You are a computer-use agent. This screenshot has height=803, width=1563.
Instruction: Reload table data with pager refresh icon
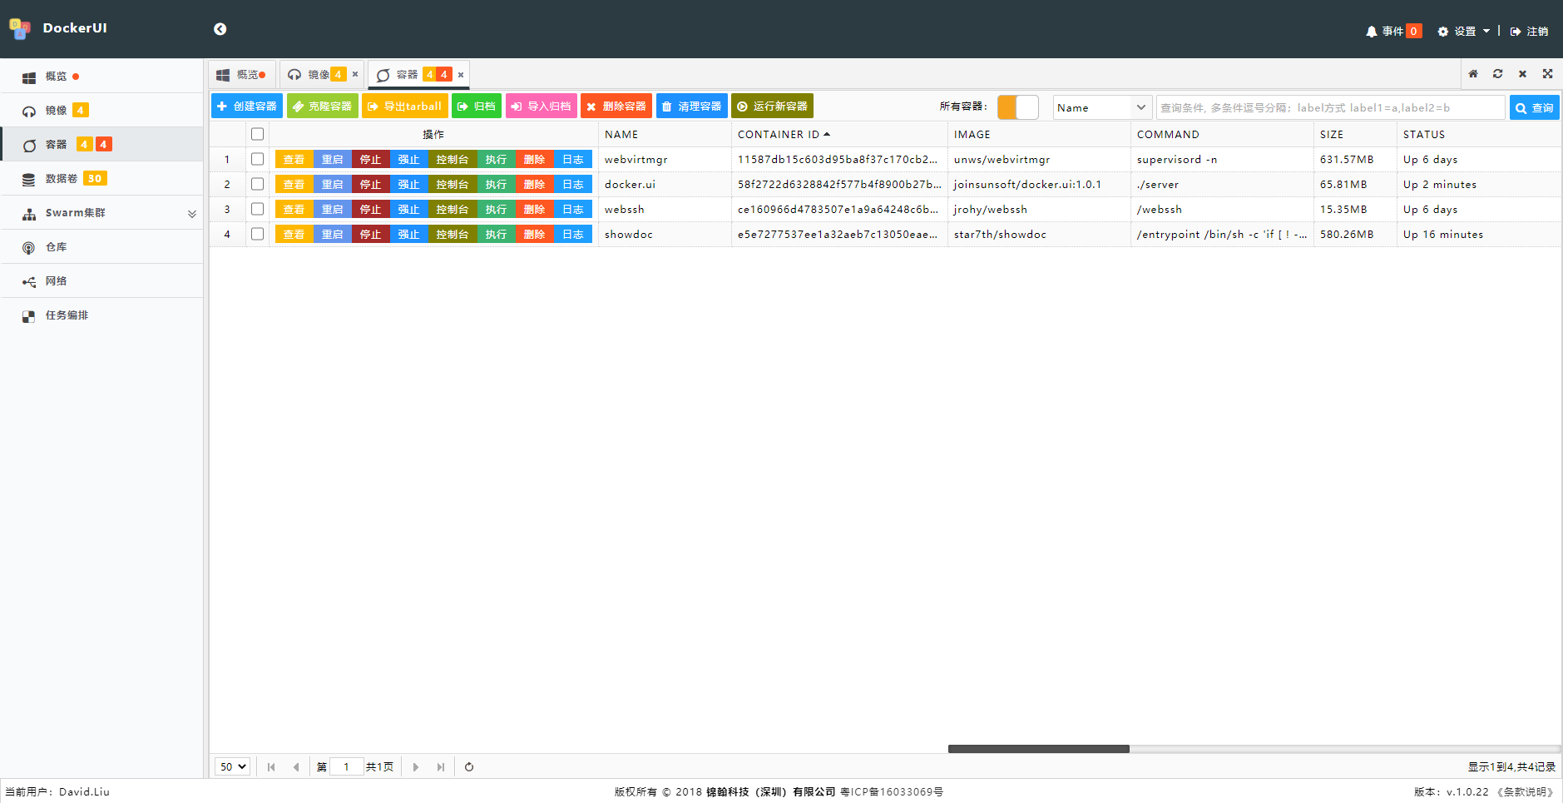click(469, 767)
